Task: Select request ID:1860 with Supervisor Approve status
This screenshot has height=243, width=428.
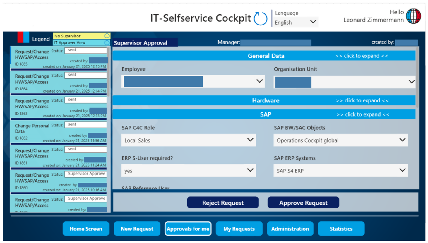Action: pyautogui.click(x=59, y=181)
